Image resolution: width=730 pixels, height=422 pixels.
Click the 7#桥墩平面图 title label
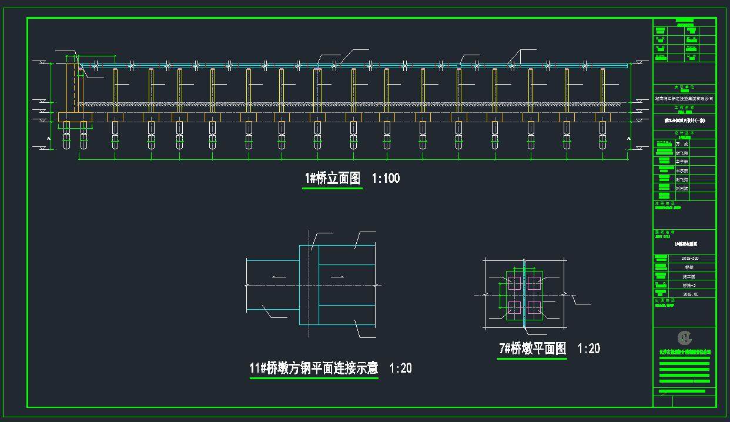coord(533,349)
